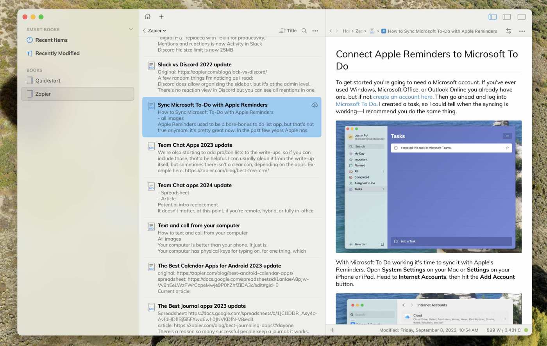Open Text and call from your computer note

pos(232,238)
